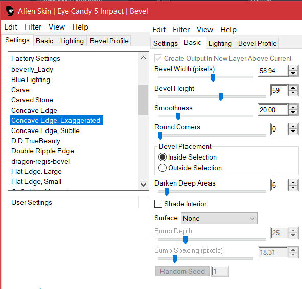Click the Darken Deep Areas slider handle

point(167,192)
